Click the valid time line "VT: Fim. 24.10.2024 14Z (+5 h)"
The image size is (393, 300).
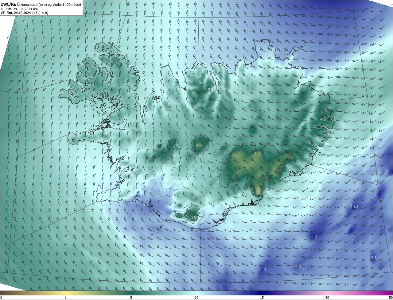tap(24, 13)
